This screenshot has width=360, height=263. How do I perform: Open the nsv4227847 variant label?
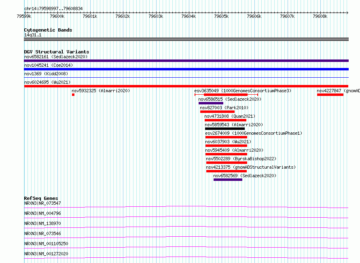(x=339, y=91)
